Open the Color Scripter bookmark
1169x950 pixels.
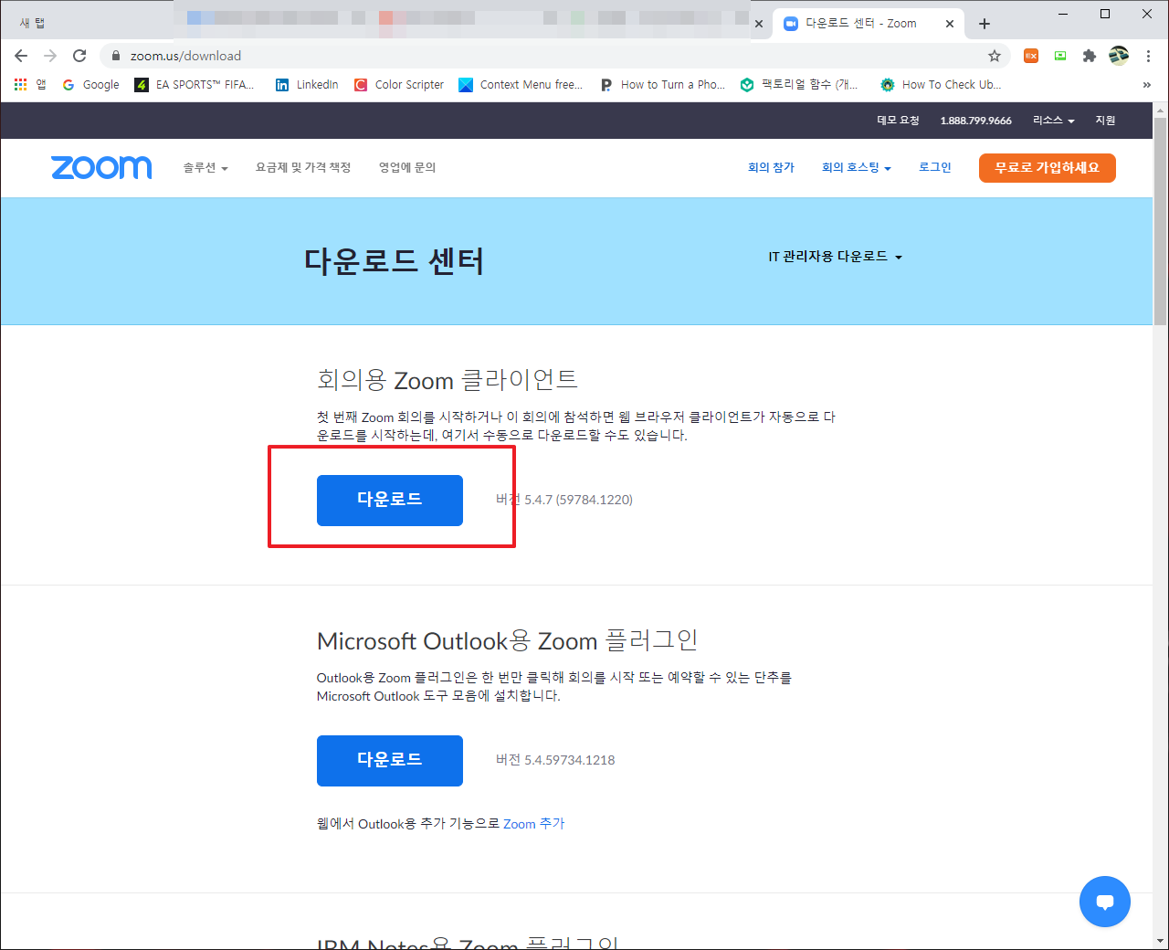pyautogui.click(x=399, y=84)
